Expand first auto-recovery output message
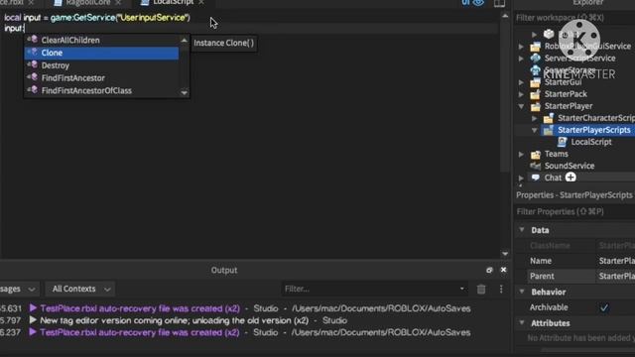The image size is (635, 357). 33,308
